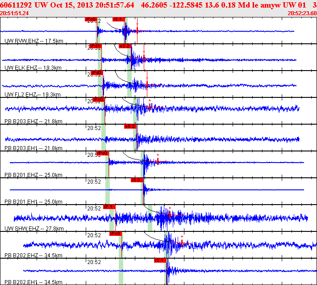Click the 20:52 time tick on B202 EHZ trace
This screenshot has height=285, width=317.
(x=94, y=235)
